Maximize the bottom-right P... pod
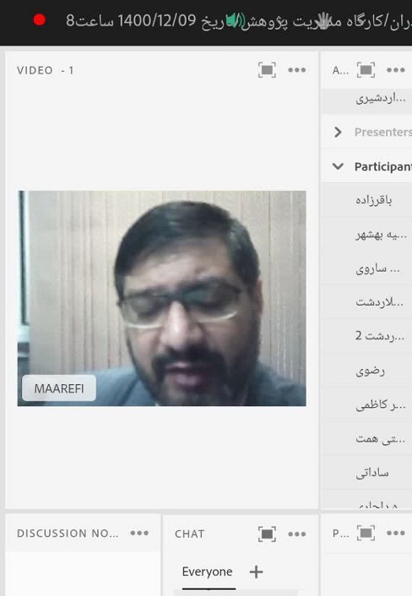The width and height of the screenshot is (412, 596). 366,533
